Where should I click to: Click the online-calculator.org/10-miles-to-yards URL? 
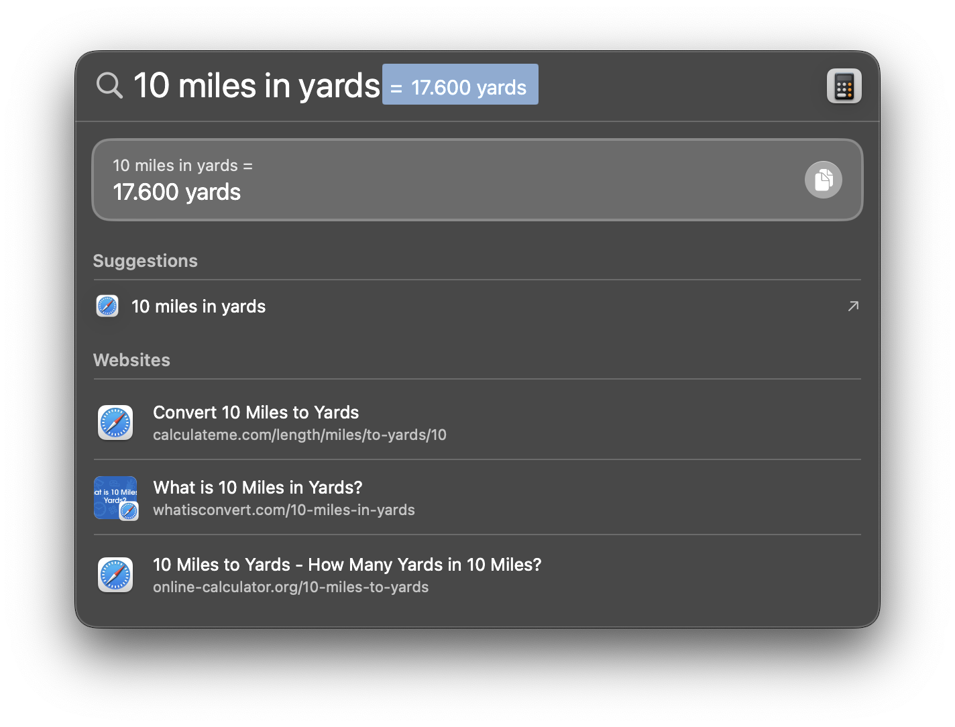[290, 588]
